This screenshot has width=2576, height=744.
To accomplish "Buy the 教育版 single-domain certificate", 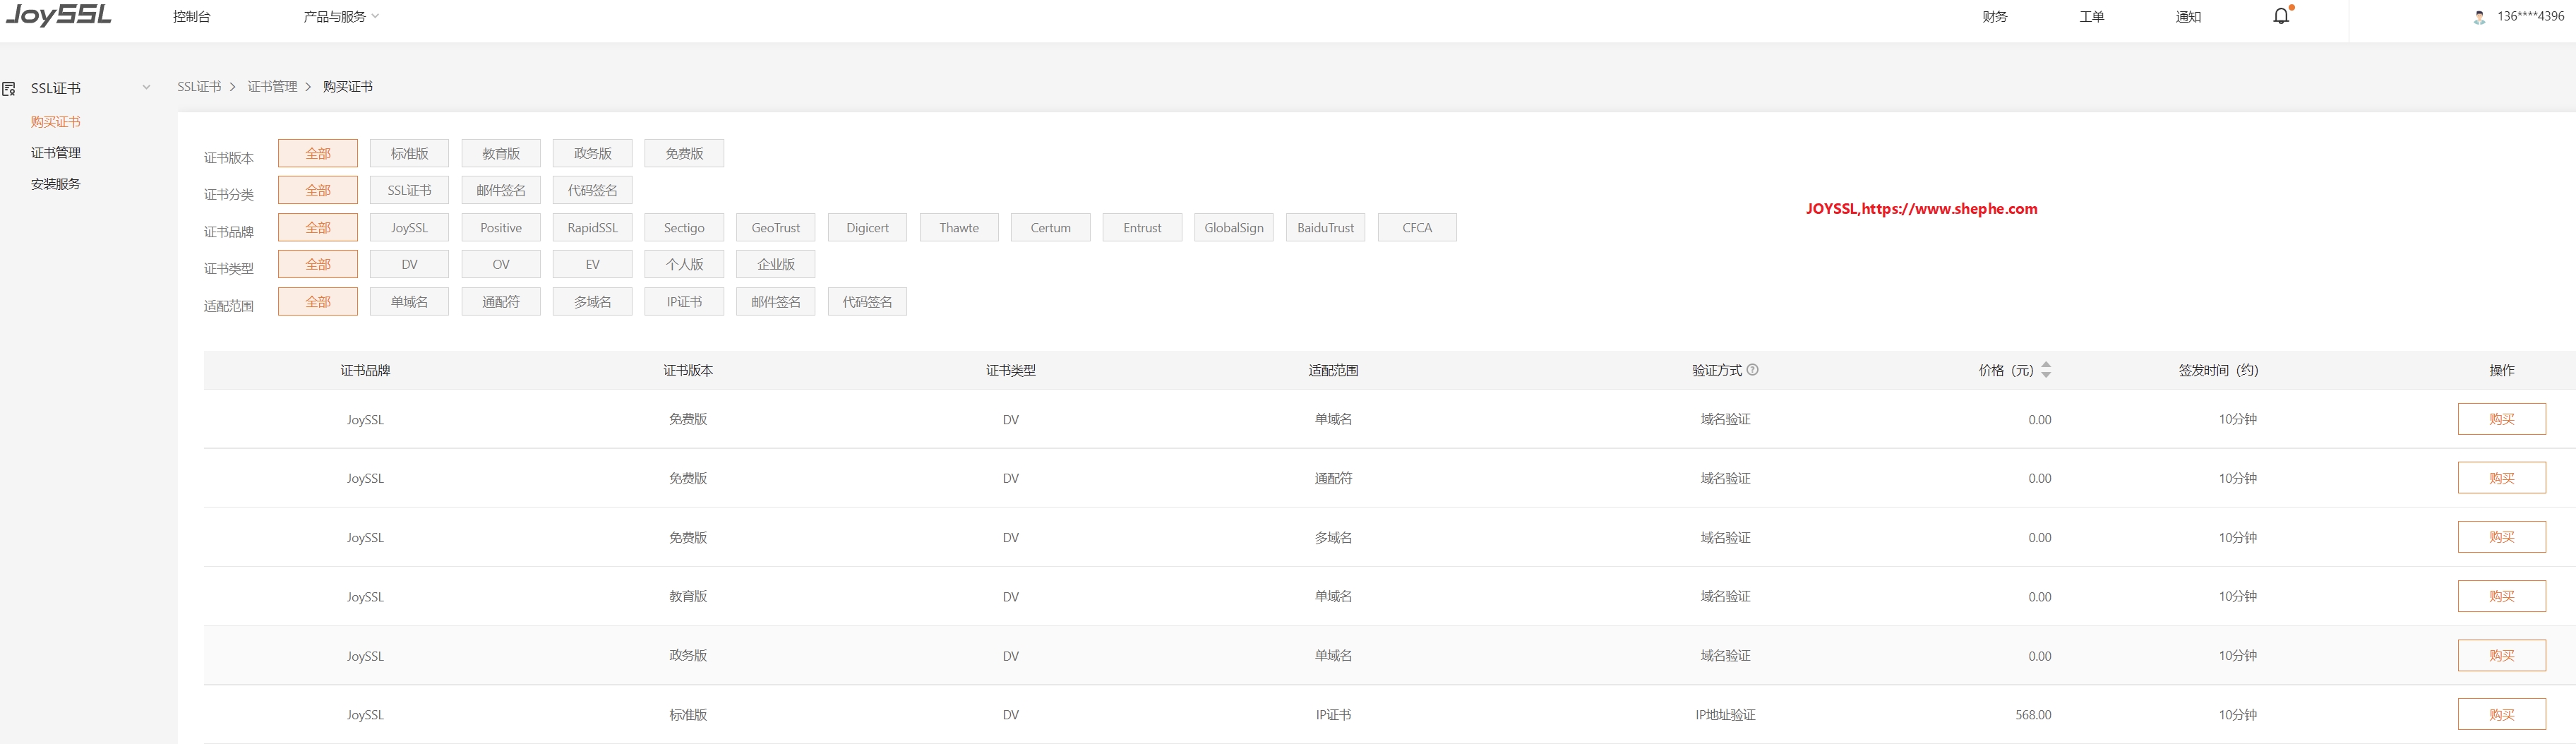I will click(2501, 596).
